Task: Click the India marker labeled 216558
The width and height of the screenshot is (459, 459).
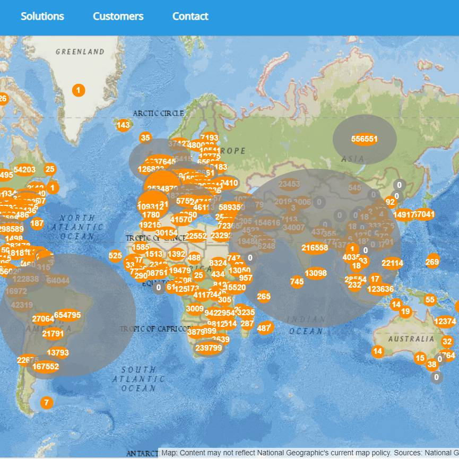Action: pyautogui.click(x=315, y=248)
